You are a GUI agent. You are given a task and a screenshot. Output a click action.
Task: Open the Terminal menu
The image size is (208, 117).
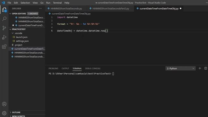coord(57,3)
